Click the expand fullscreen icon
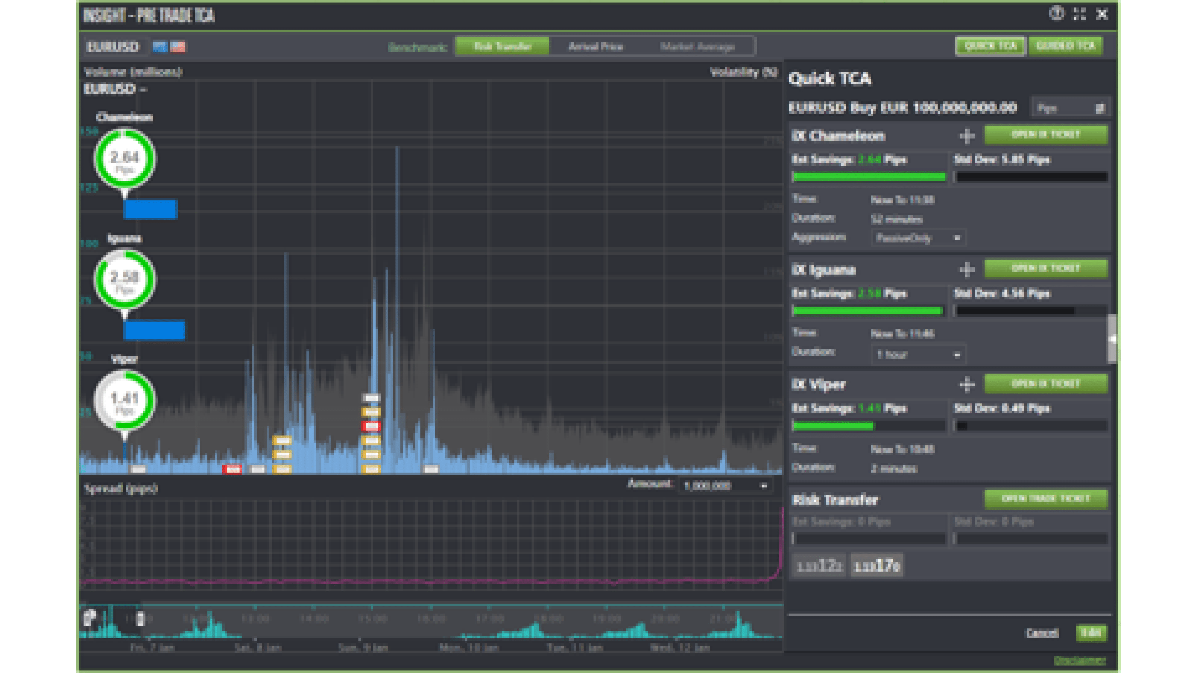Screen dimensions: 1197x673 1079,14
